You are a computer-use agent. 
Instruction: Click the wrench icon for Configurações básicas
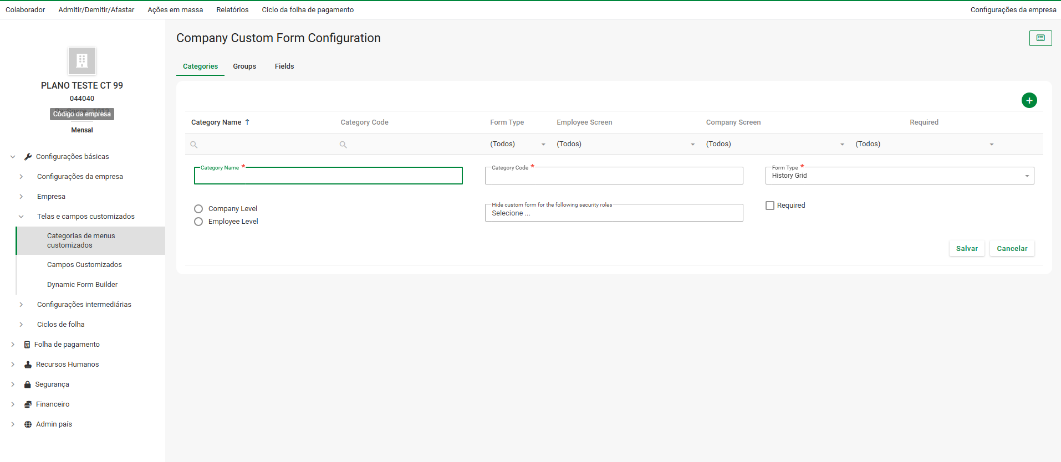[28, 157]
